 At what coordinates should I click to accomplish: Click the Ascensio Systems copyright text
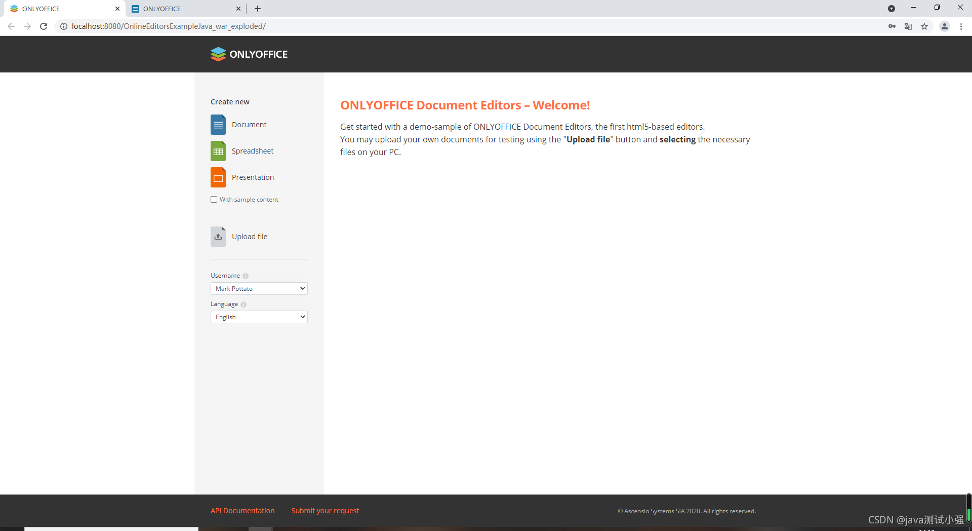[686, 511]
